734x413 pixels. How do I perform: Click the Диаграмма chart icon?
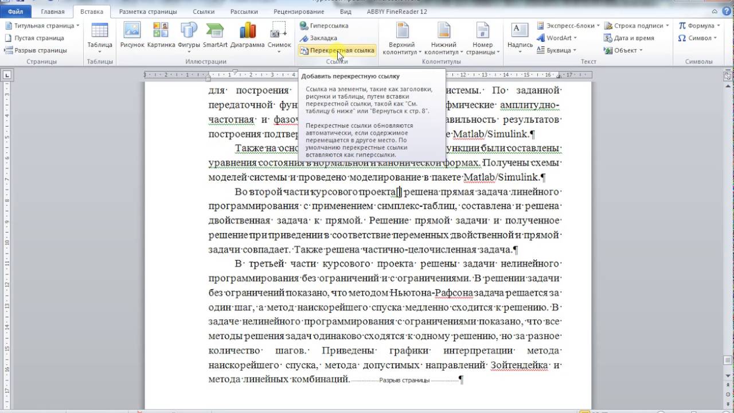click(x=248, y=36)
